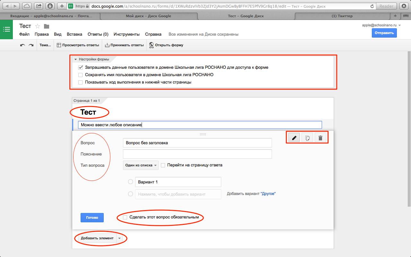Open the Ответы (0) menu

[98, 34]
